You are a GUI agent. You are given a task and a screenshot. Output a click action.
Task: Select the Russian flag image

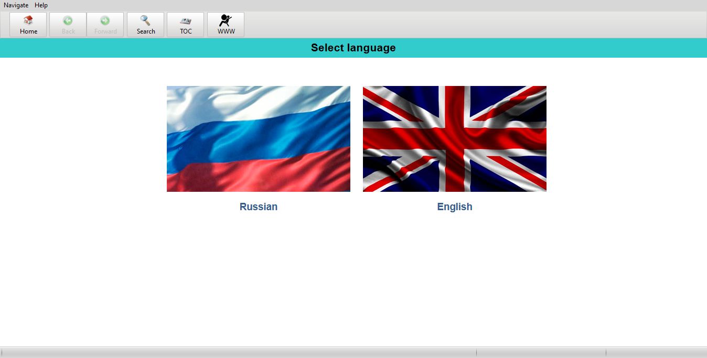click(259, 139)
